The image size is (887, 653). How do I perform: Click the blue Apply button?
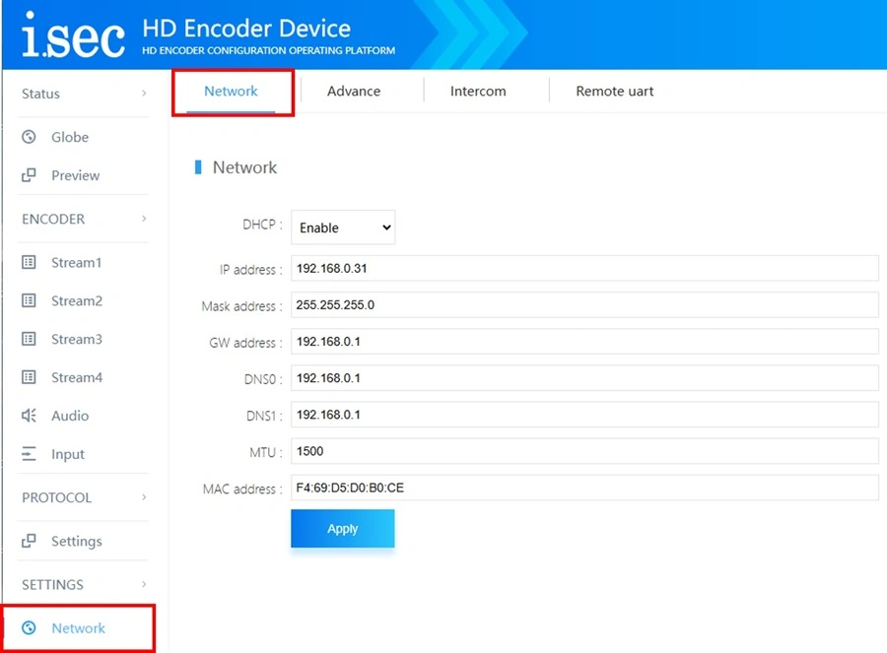[x=343, y=529]
